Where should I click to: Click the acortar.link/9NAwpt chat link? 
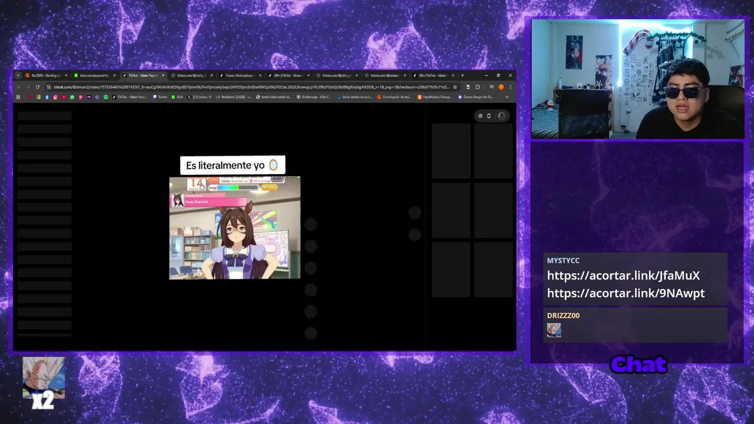626,293
